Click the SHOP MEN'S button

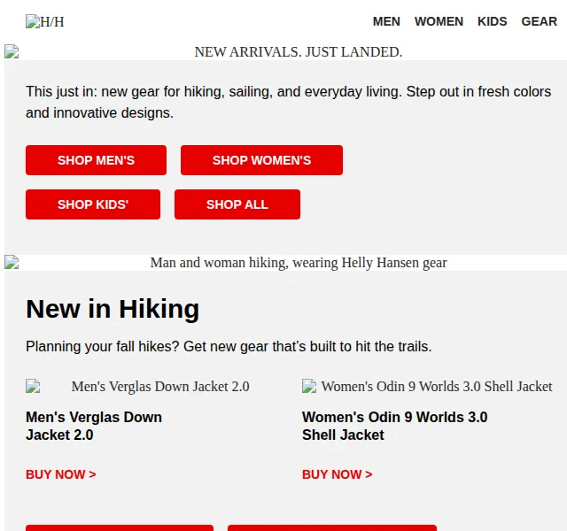tap(96, 160)
